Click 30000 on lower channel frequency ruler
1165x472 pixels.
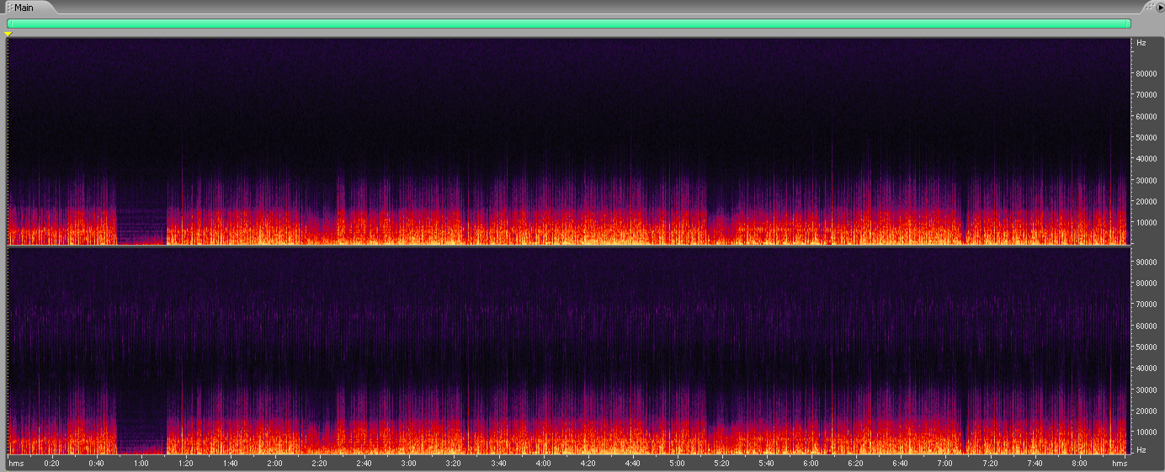click(x=1146, y=390)
